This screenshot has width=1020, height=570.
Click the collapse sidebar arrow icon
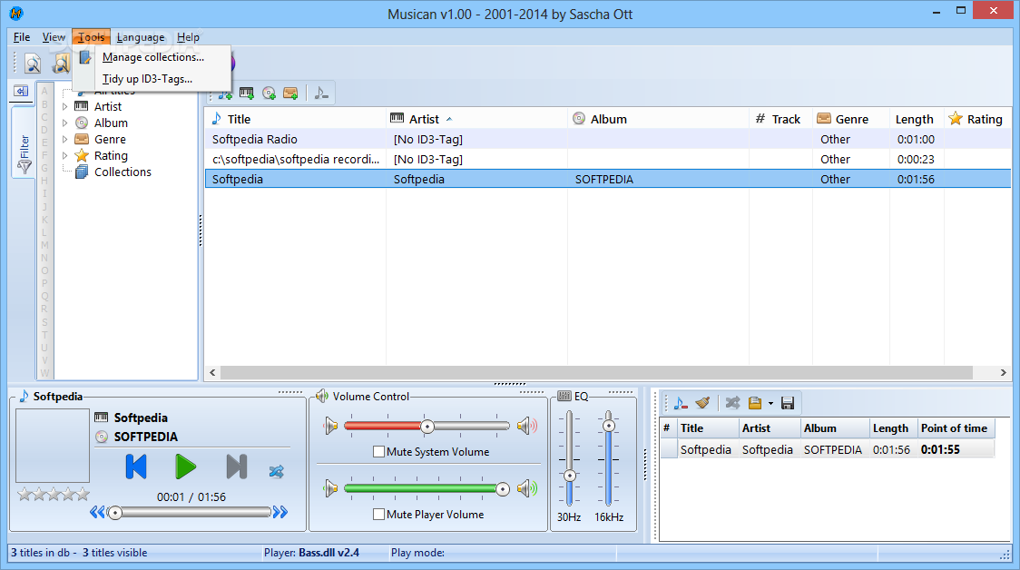pos(22,91)
